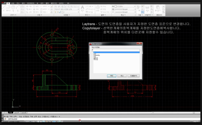Viewport: 202px width, 125px height.
Task: Click the Trim (자르기) tool
Action: (44, 6)
